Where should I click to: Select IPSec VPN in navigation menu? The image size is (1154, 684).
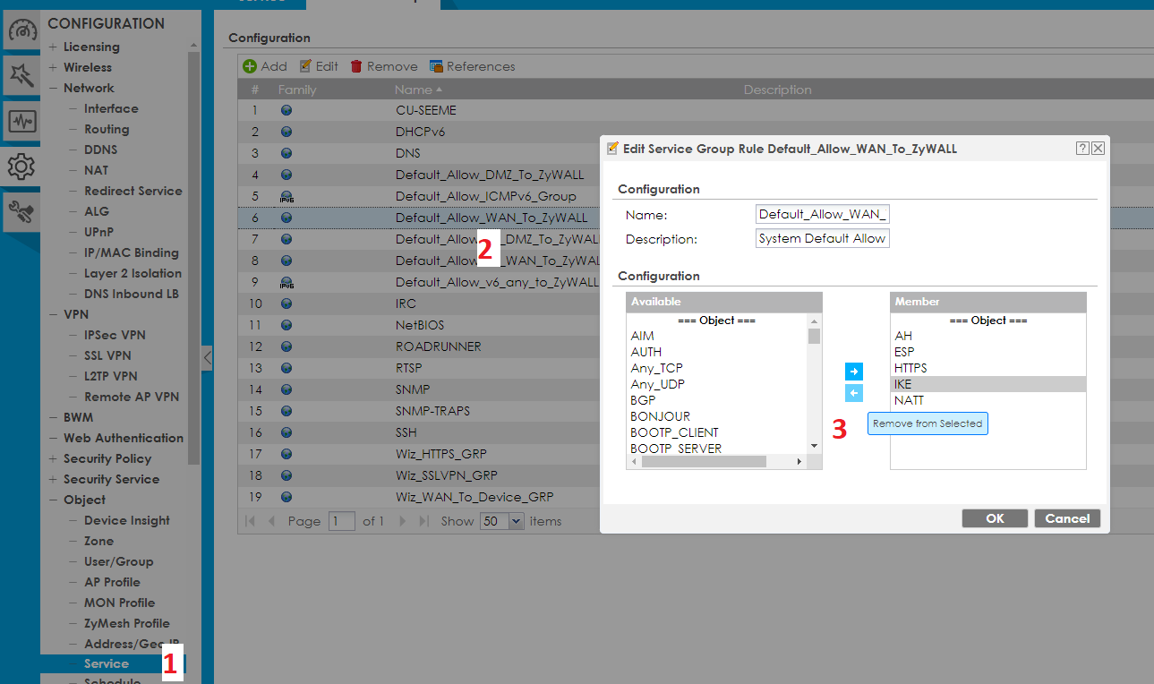[115, 335]
